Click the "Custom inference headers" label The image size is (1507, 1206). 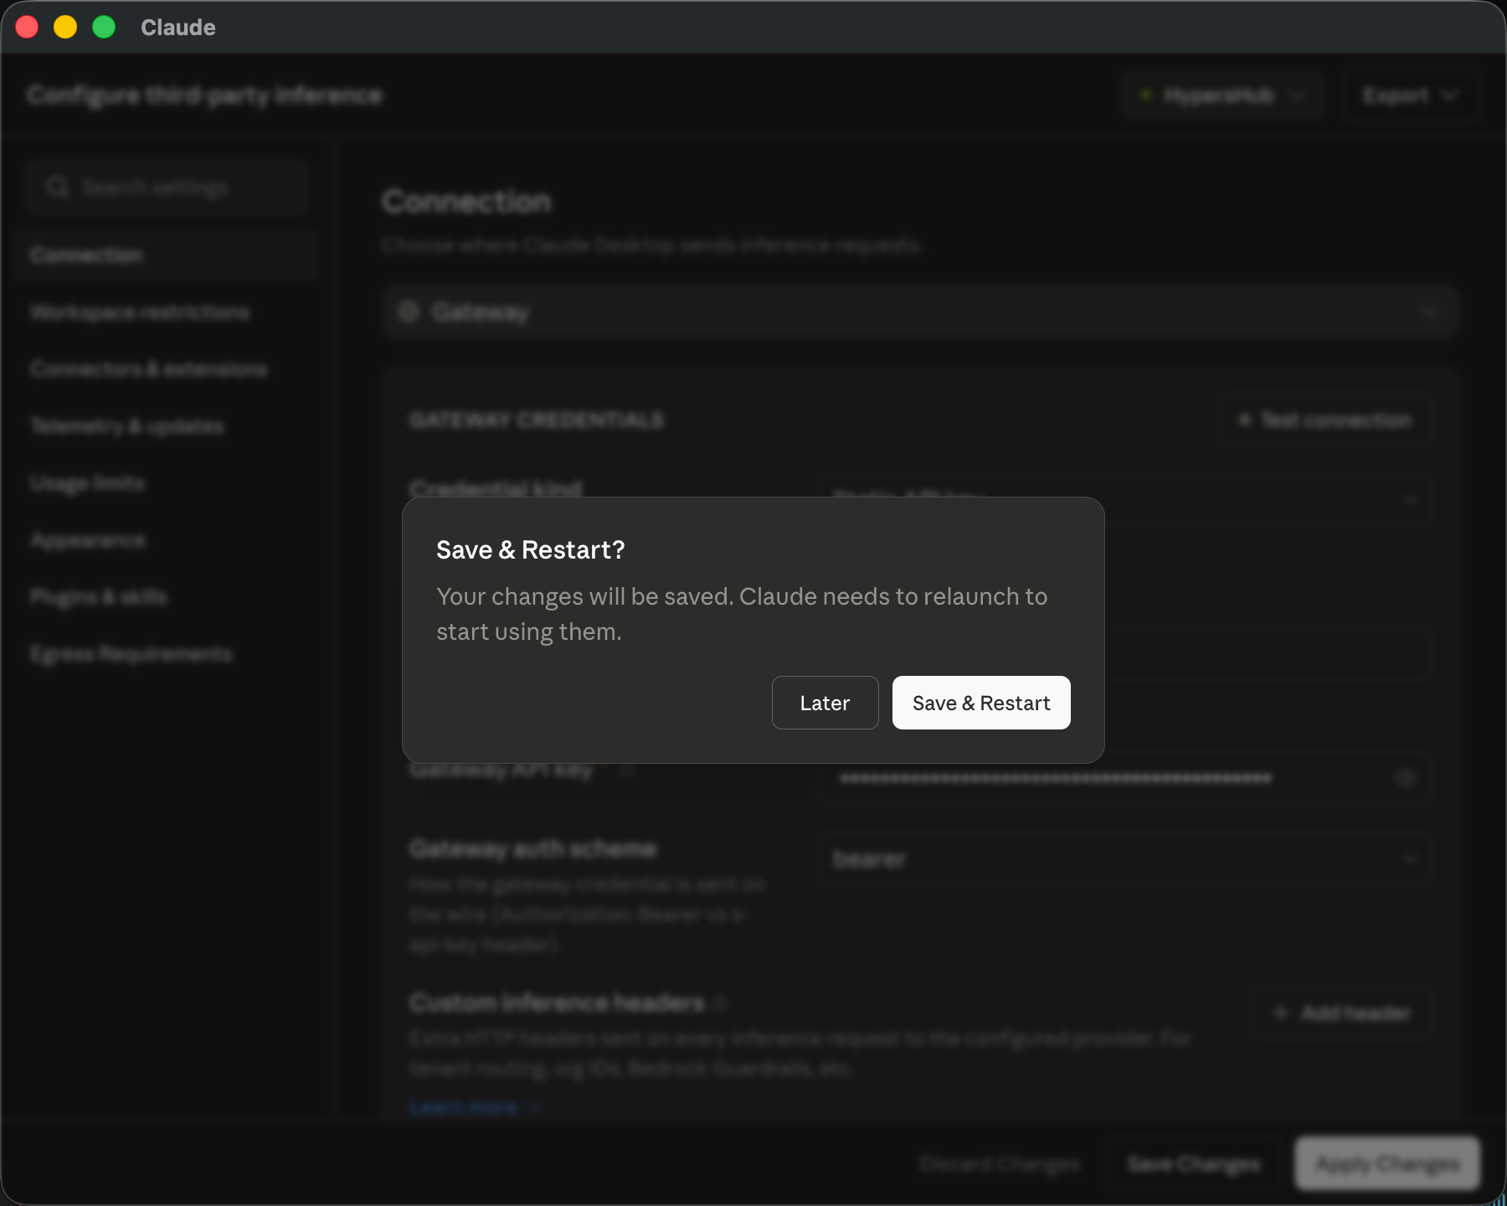pos(557,1002)
